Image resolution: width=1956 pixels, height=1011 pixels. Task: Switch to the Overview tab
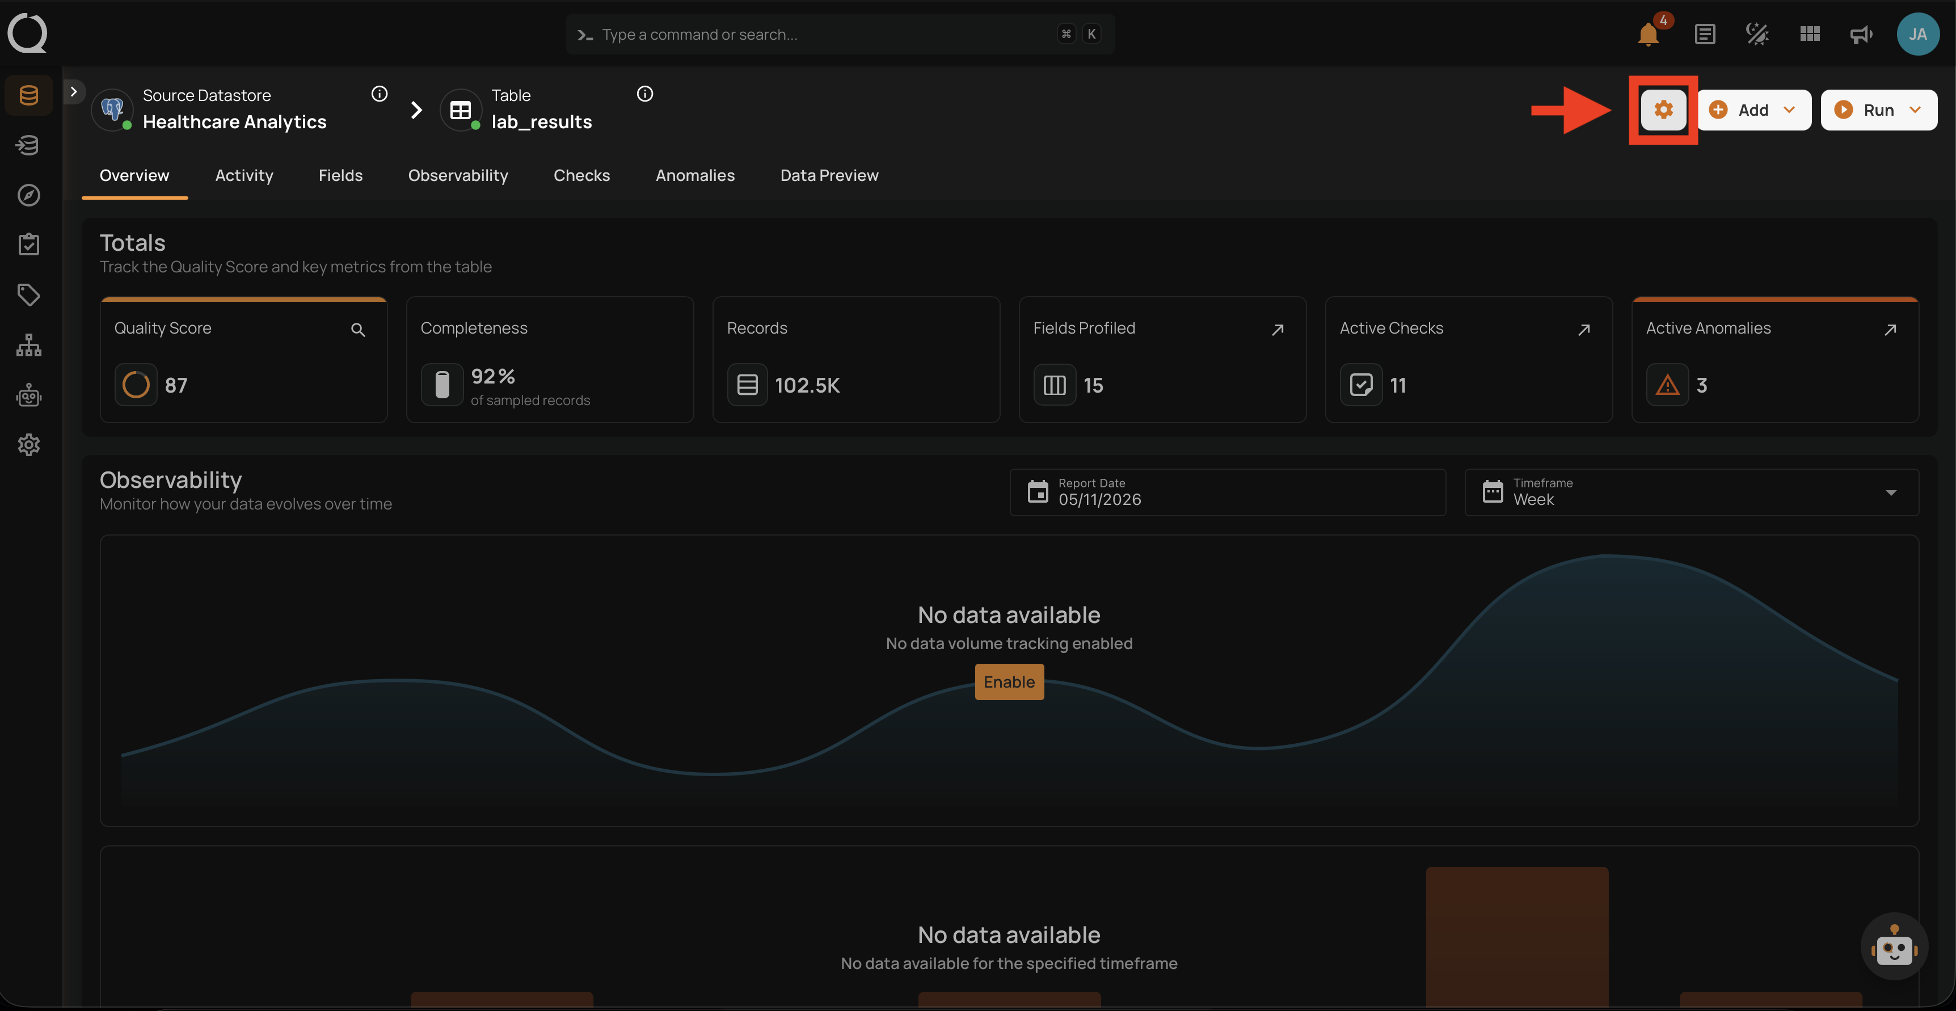click(134, 175)
